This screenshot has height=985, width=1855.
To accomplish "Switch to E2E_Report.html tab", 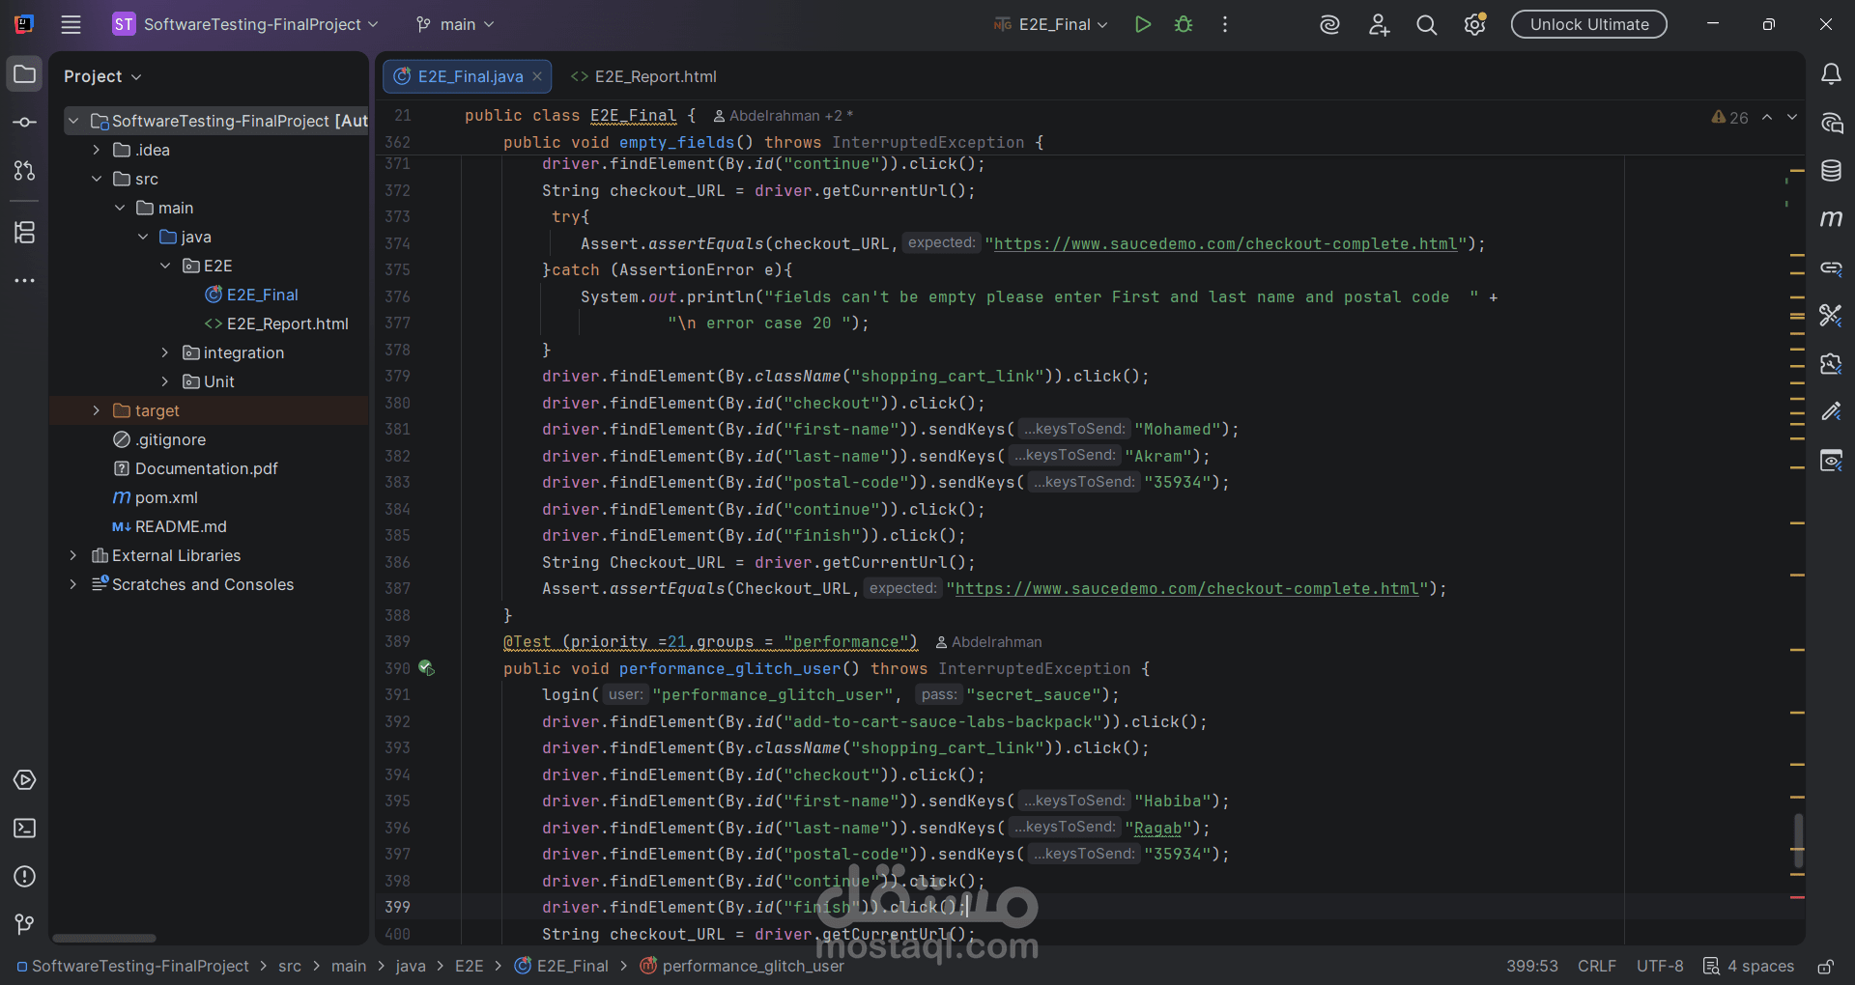I will click(643, 76).
